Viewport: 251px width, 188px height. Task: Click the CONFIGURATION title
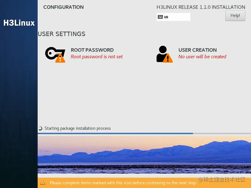coord(64,7)
